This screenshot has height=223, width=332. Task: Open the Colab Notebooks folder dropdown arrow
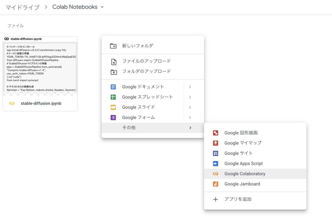[102, 7]
